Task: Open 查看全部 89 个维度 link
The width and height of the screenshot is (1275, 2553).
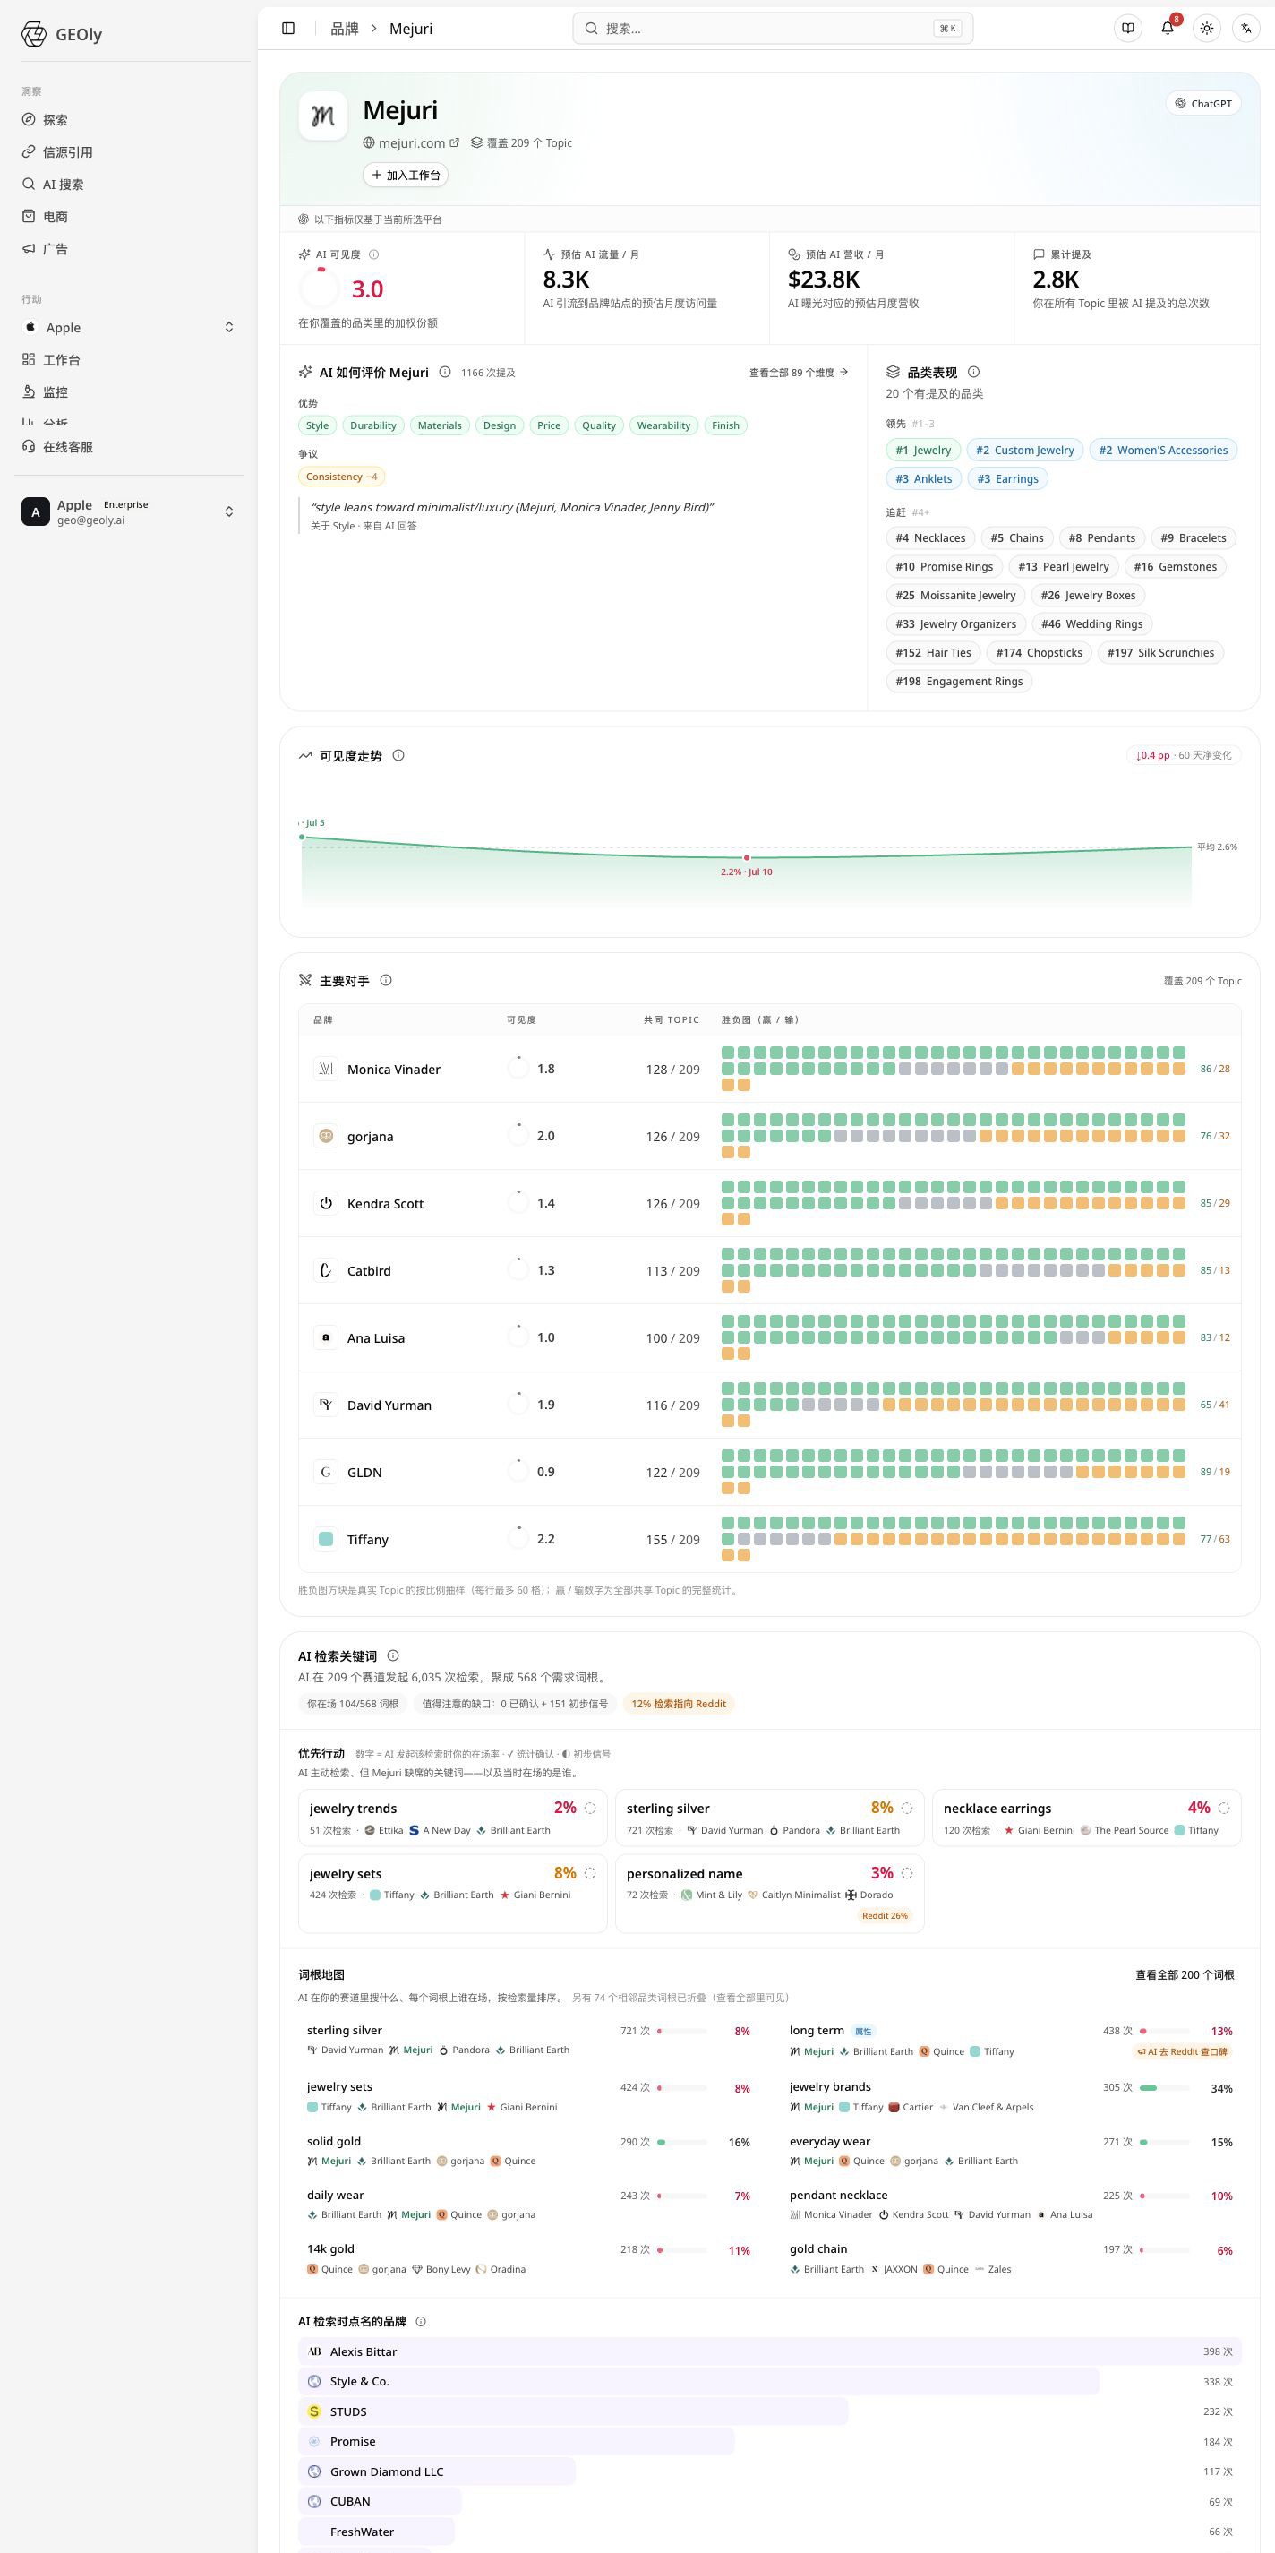Action: pyautogui.click(x=799, y=373)
